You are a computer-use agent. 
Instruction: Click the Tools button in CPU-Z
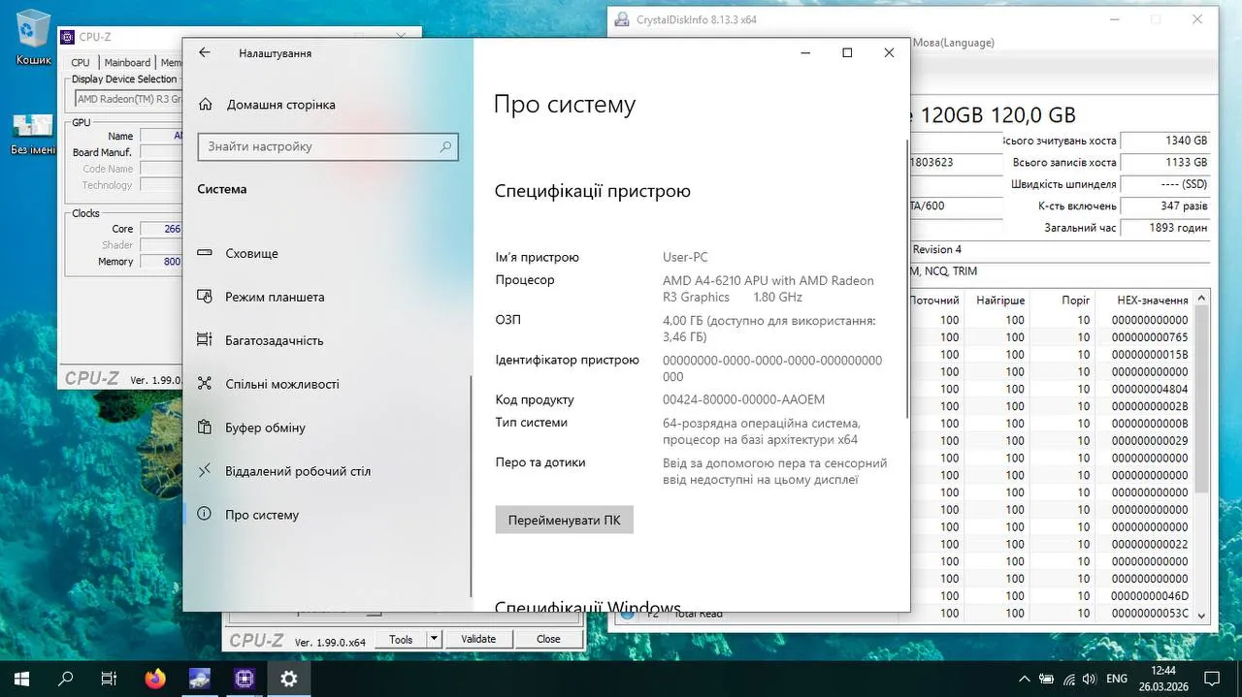[x=401, y=639]
